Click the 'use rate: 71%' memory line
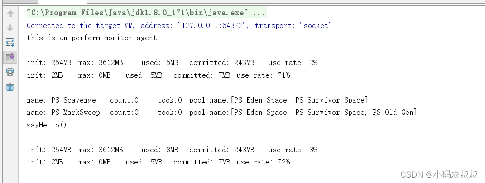485x183 pixels. (158, 75)
